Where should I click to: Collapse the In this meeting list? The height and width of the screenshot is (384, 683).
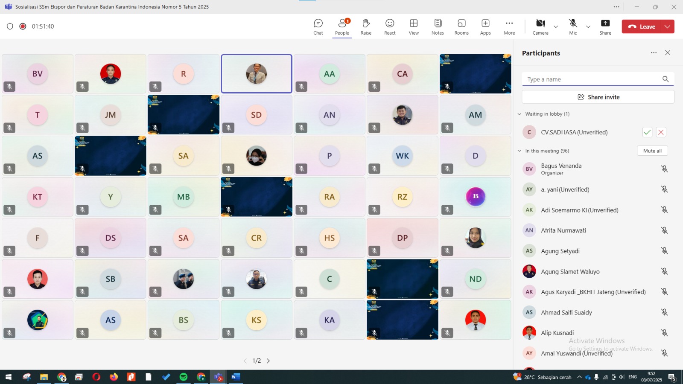(520, 151)
